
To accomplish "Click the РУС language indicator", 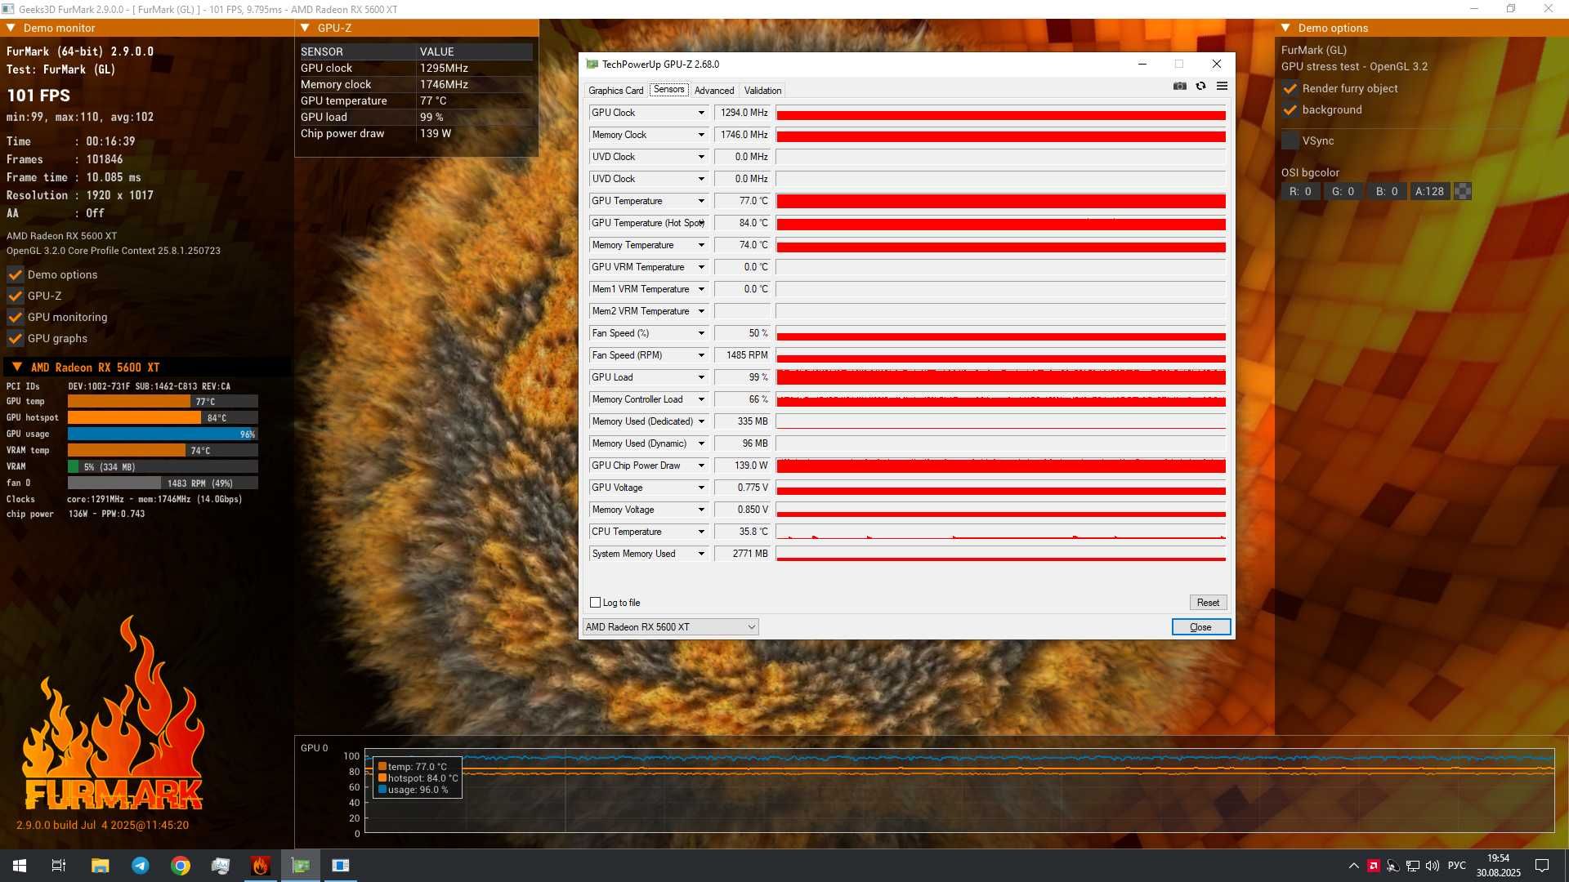I will [x=1456, y=866].
